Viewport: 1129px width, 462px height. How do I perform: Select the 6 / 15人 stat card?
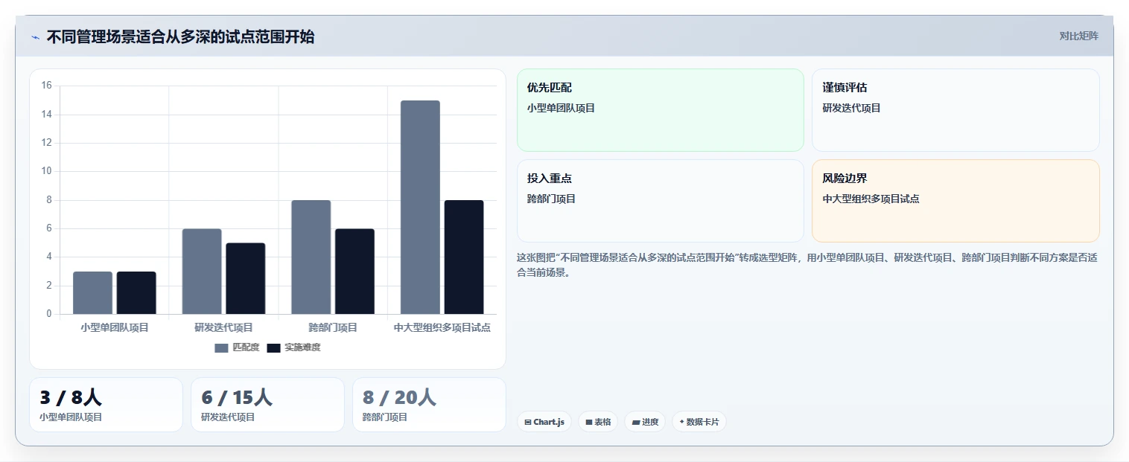267,405
